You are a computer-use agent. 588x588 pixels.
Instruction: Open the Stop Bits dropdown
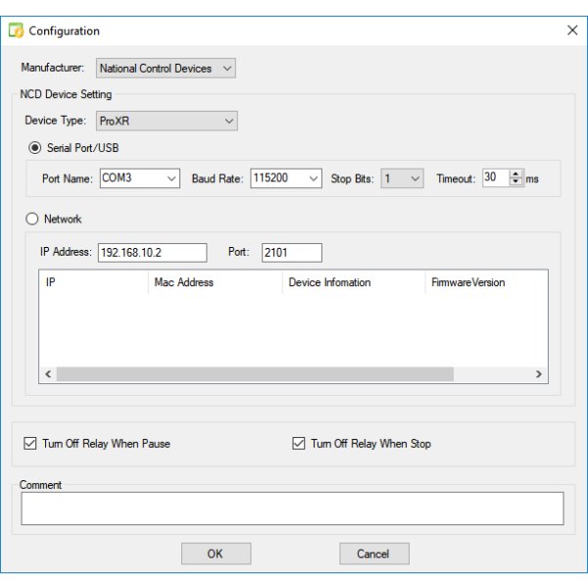point(403,178)
